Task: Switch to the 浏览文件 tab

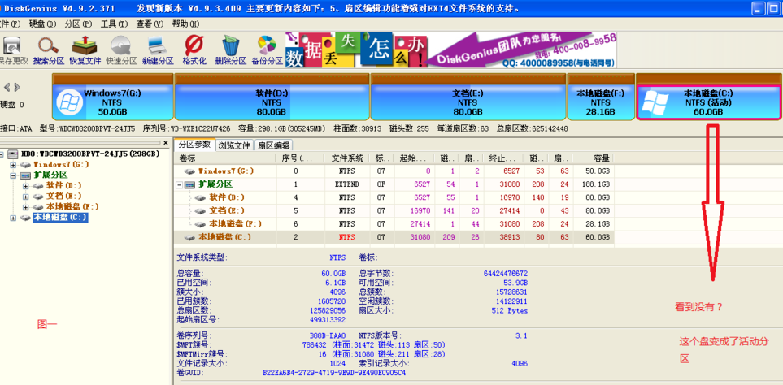Action: (x=235, y=145)
